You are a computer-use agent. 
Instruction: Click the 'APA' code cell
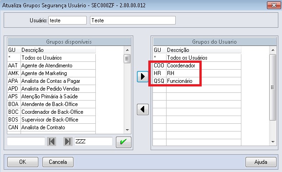click(x=14, y=81)
